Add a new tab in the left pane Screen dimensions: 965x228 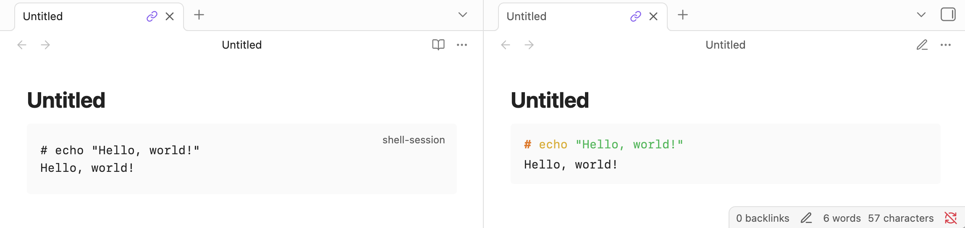(199, 15)
